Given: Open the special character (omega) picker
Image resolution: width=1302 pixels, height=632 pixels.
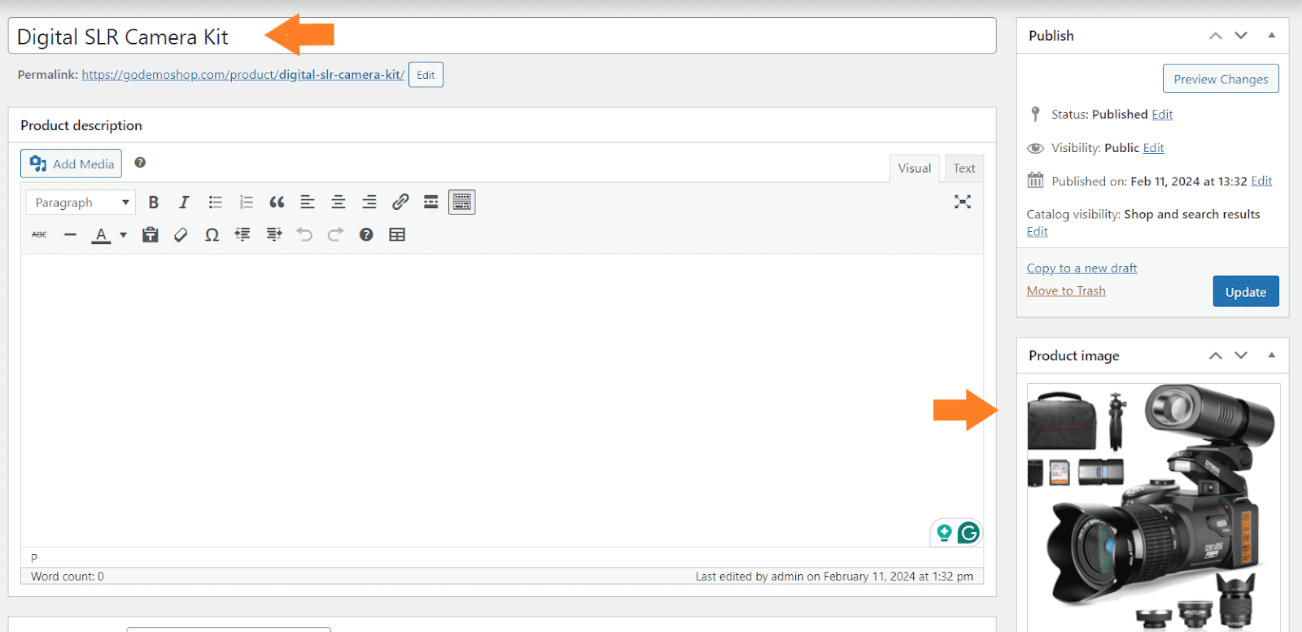Looking at the screenshot, I should point(212,234).
